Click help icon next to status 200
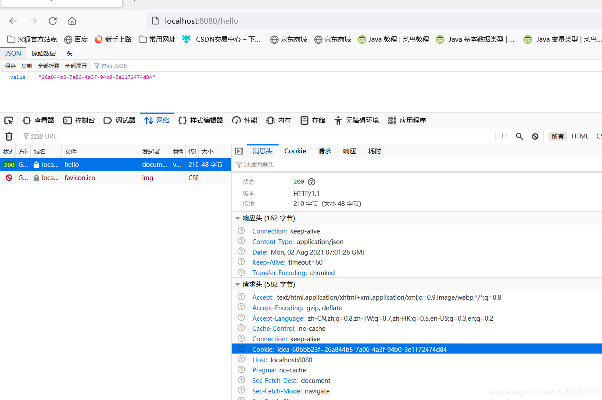This screenshot has width=602, height=400. (312, 182)
